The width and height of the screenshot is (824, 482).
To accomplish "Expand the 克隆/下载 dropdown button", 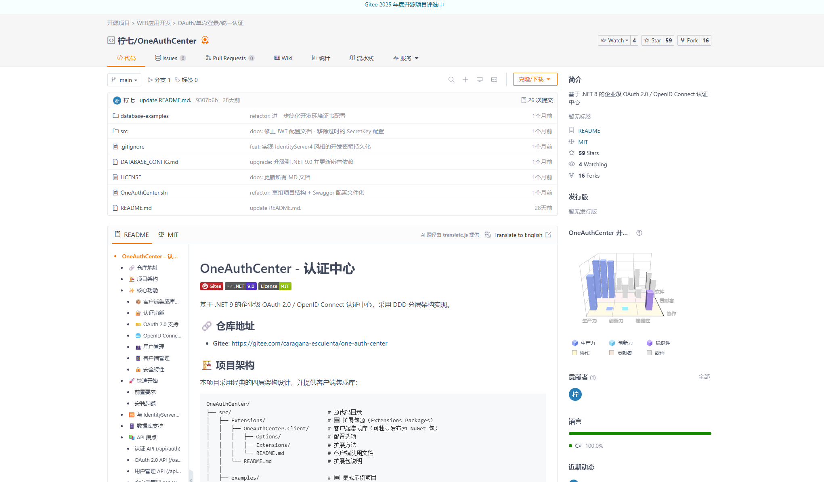I will coord(535,79).
